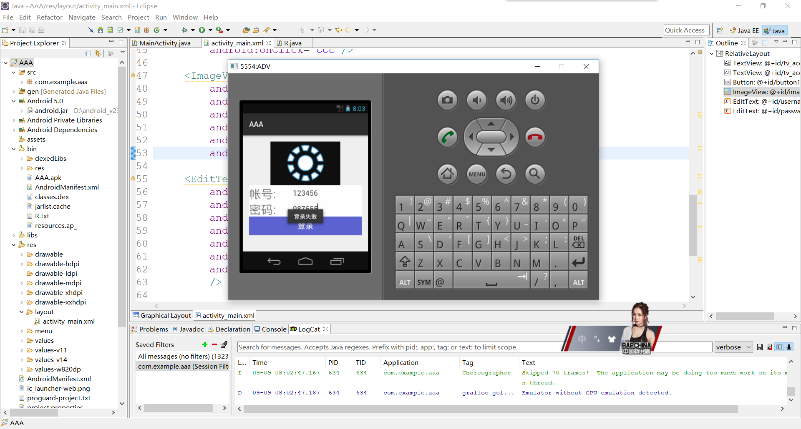Open the Run button dropdown arrow
The height and width of the screenshot is (429, 801).
(210, 30)
